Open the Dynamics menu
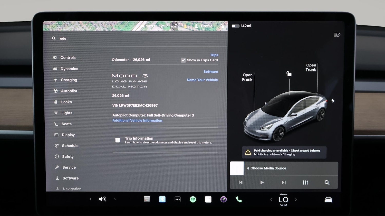Image resolution: width=385 pixels, height=216 pixels. (x=66, y=69)
